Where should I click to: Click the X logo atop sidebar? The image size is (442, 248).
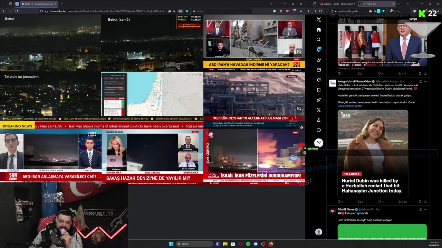319,20
